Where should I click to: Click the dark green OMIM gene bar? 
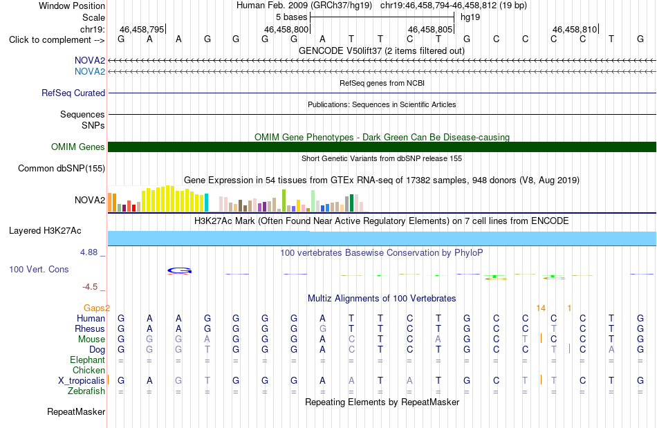pos(382,147)
